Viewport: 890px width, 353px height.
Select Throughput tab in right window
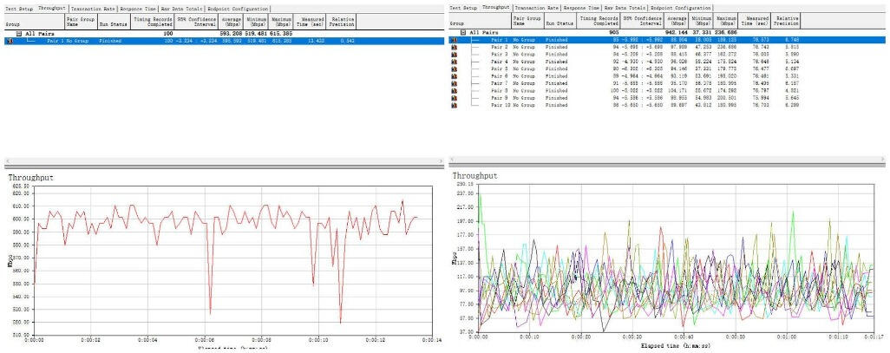click(x=495, y=8)
